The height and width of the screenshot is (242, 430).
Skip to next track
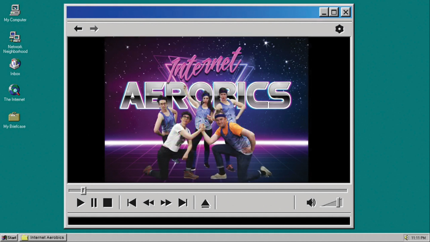pyautogui.click(x=183, y=203)
